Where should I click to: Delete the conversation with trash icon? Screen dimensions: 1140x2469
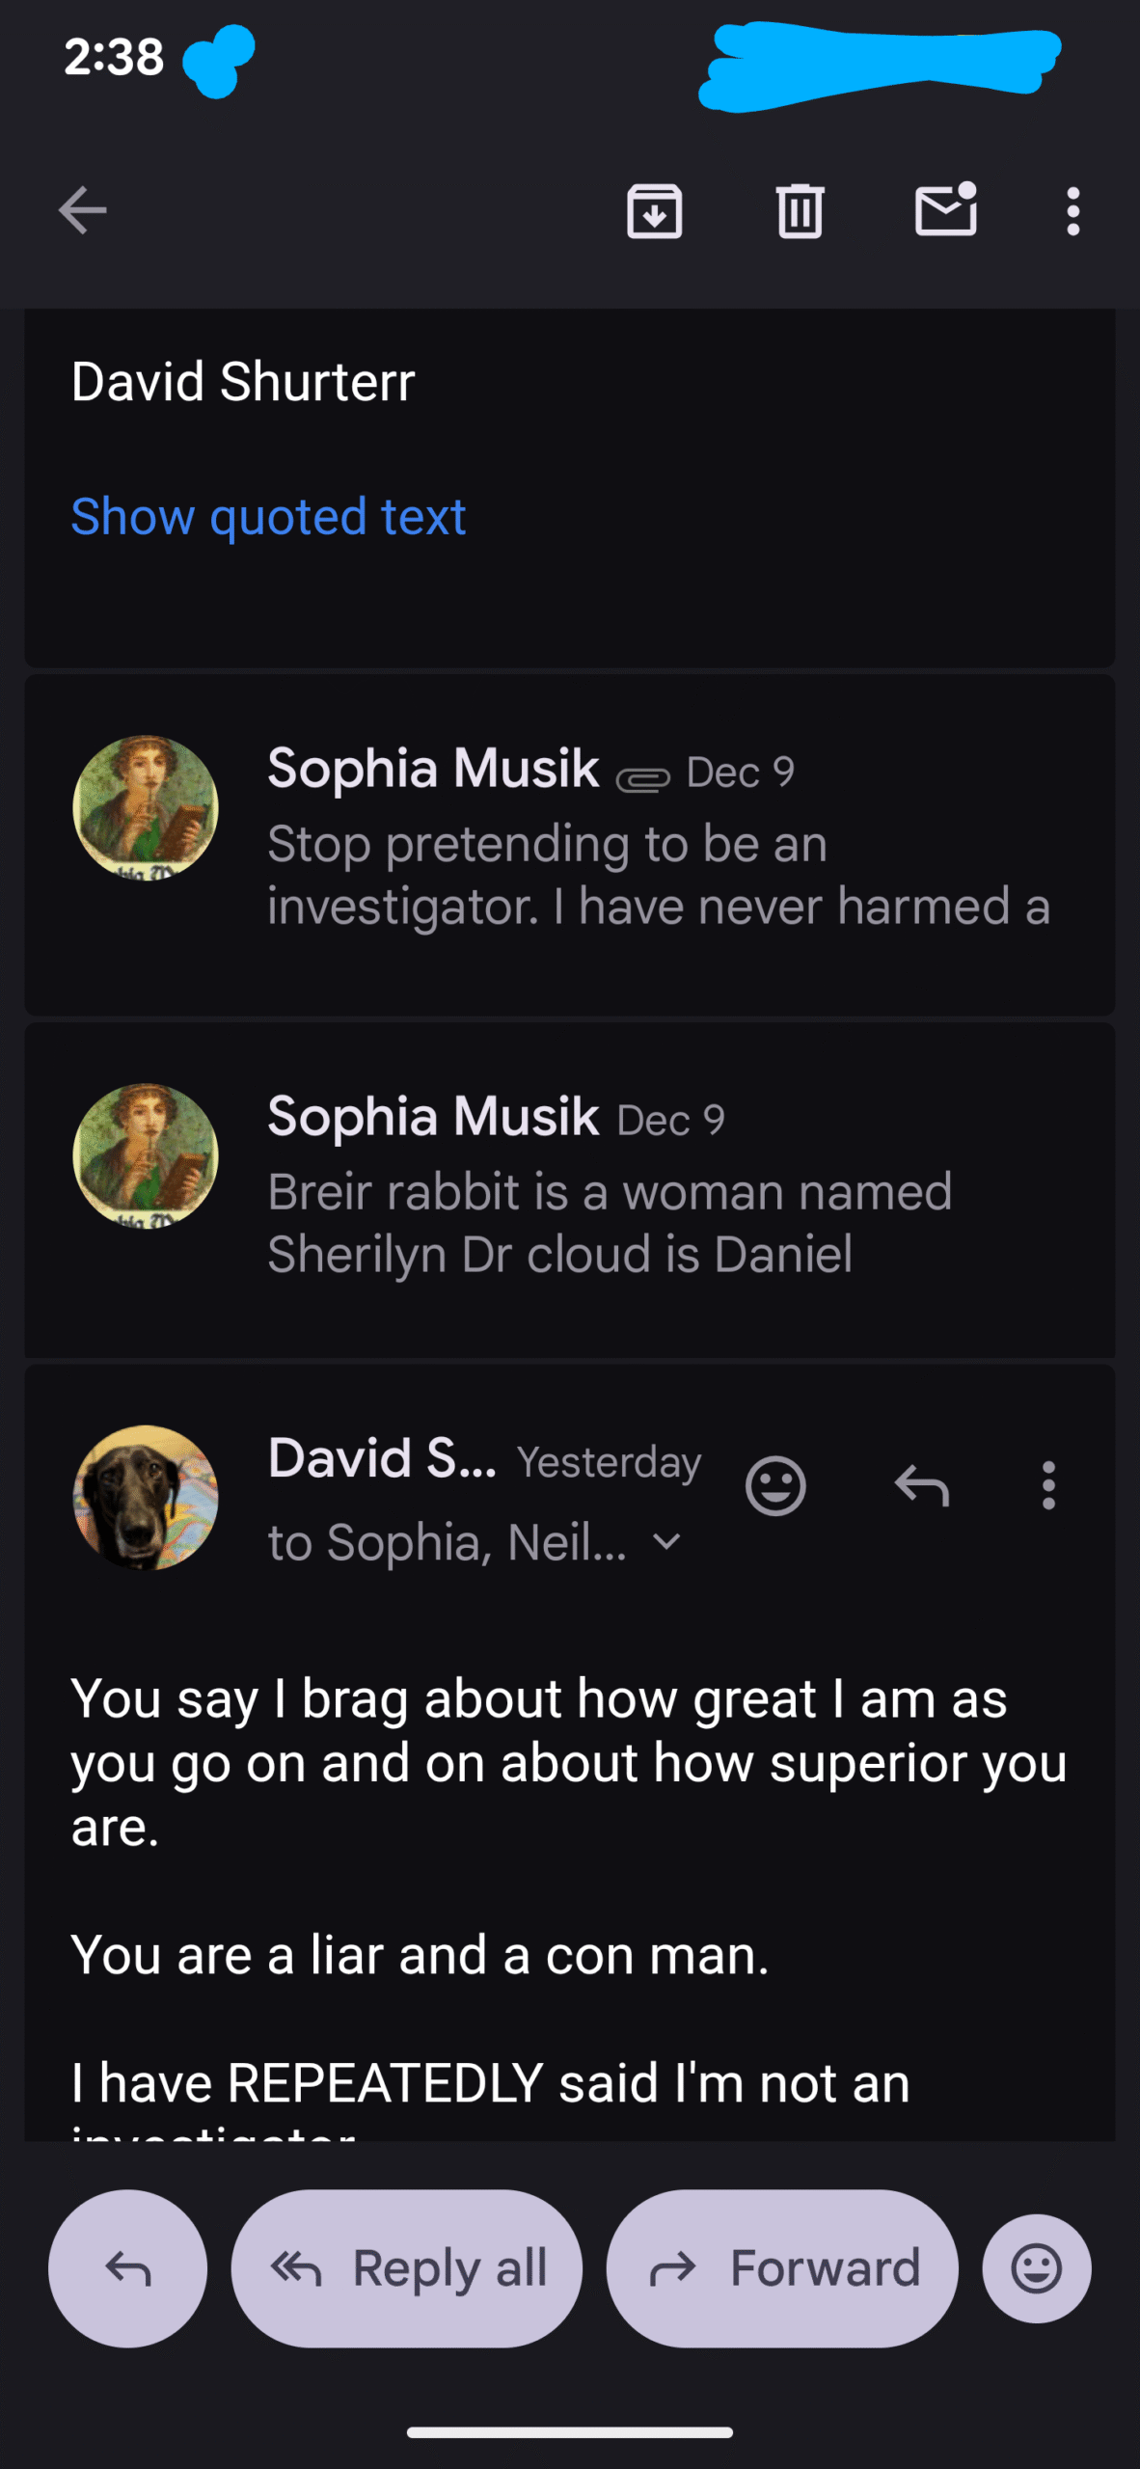[800, 210]
